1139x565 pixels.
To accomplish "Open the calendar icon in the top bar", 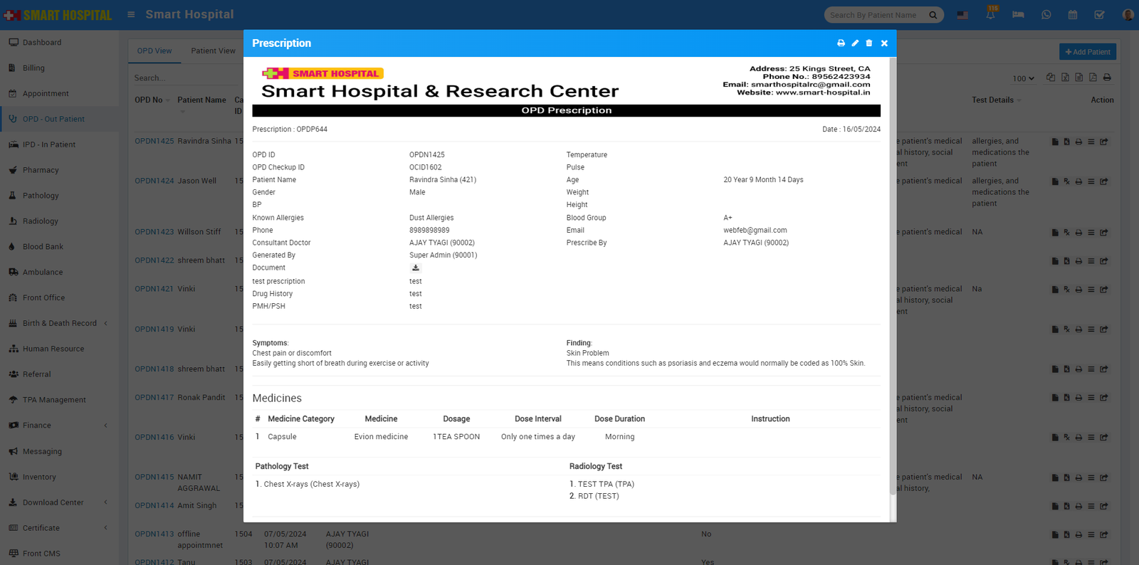I will (x=1073, y=15).
